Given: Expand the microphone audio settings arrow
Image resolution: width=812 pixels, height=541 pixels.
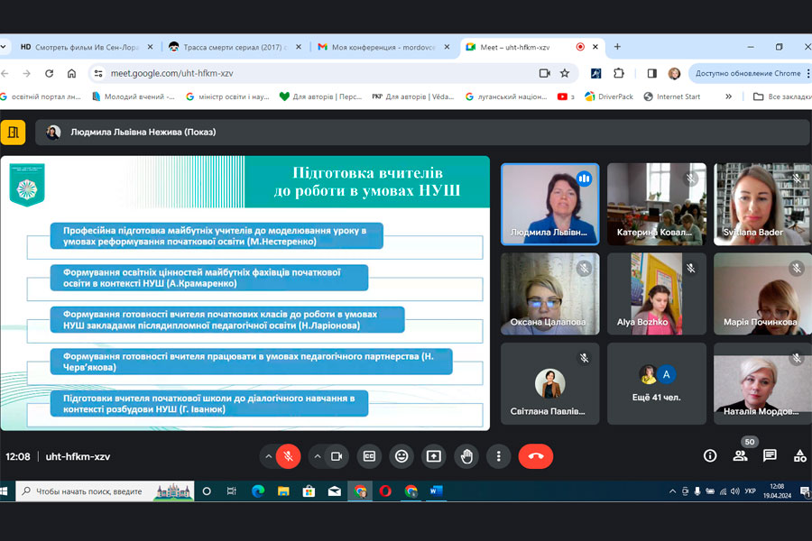Looking at the screenshot, I should (x=268, y=456).
